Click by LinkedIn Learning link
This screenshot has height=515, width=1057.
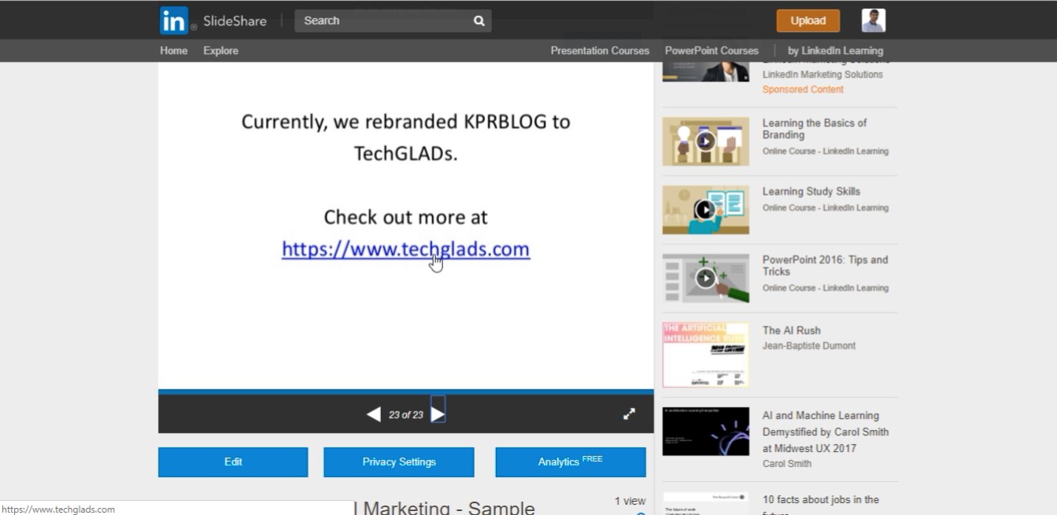(835, 50)
